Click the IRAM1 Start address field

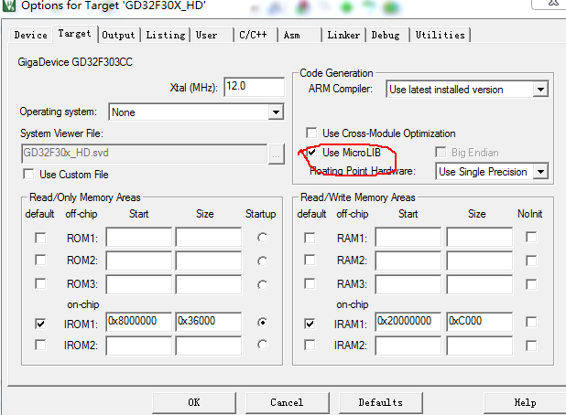click(408, 322)
